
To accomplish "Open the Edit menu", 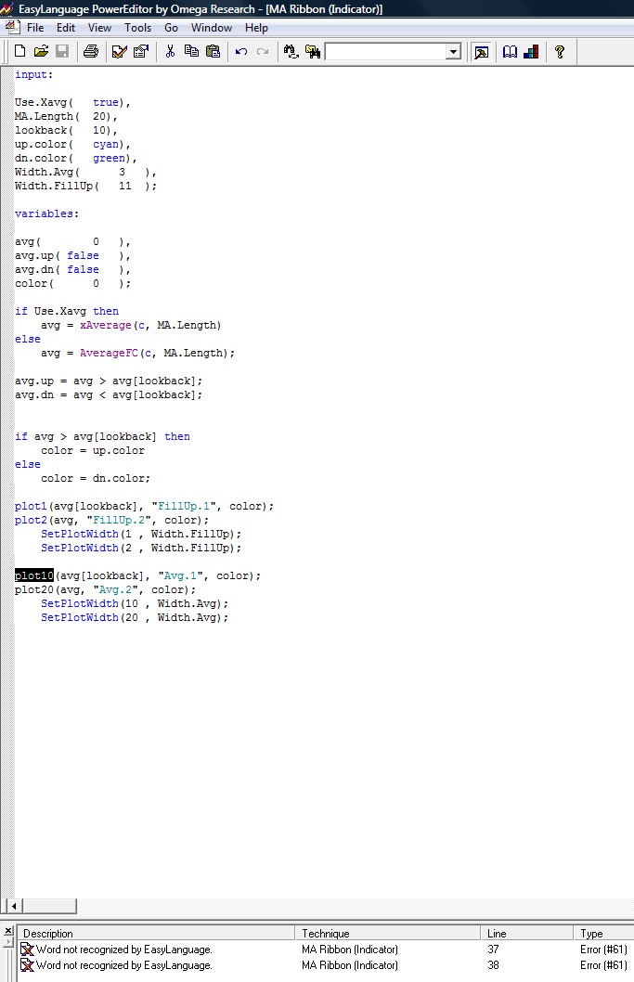I will (66, 28).
